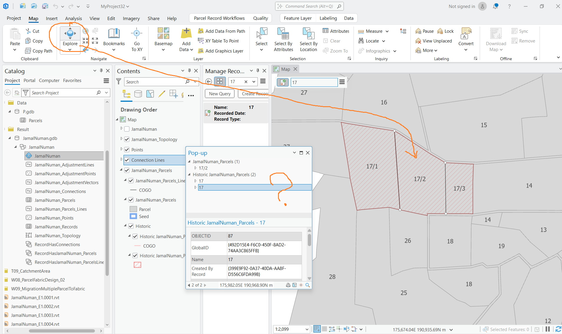The width and height of the screenshot is (562, 334).
Task: Enable the JamalNuman layer checkbox
Action: pos(127,129)
